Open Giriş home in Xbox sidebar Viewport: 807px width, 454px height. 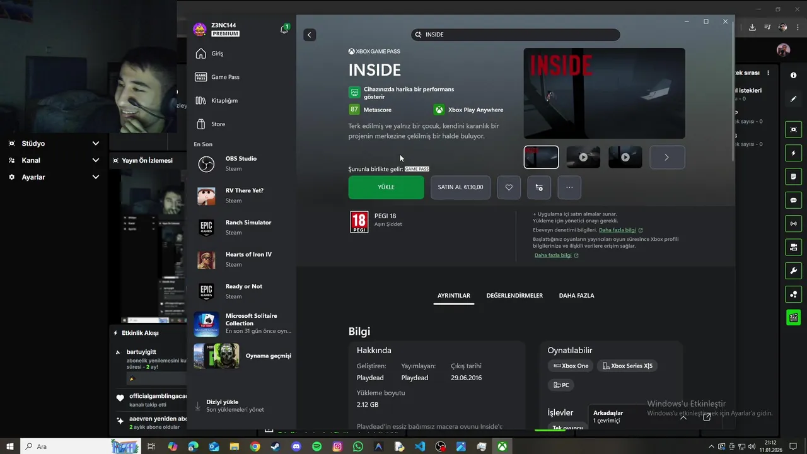(242, 54)
